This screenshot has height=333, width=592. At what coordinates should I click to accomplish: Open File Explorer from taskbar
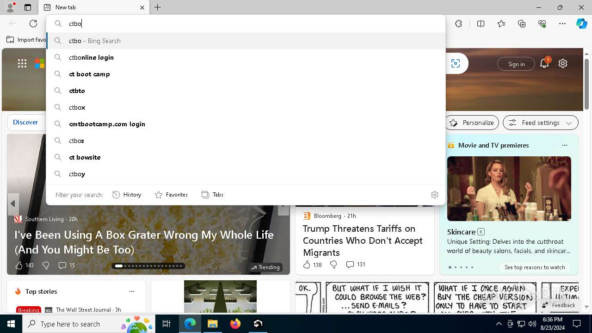click(x=212, y=324)
